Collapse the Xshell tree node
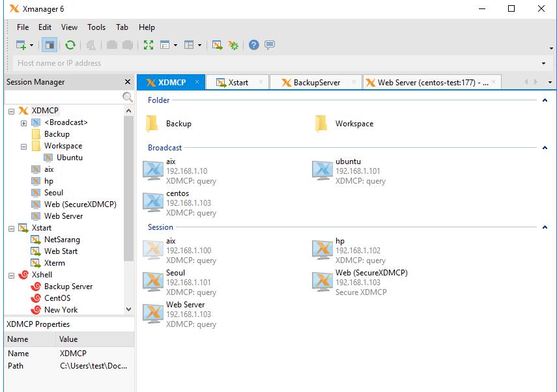This screenshot has width=557, height=392. click(x=11, y=275)
